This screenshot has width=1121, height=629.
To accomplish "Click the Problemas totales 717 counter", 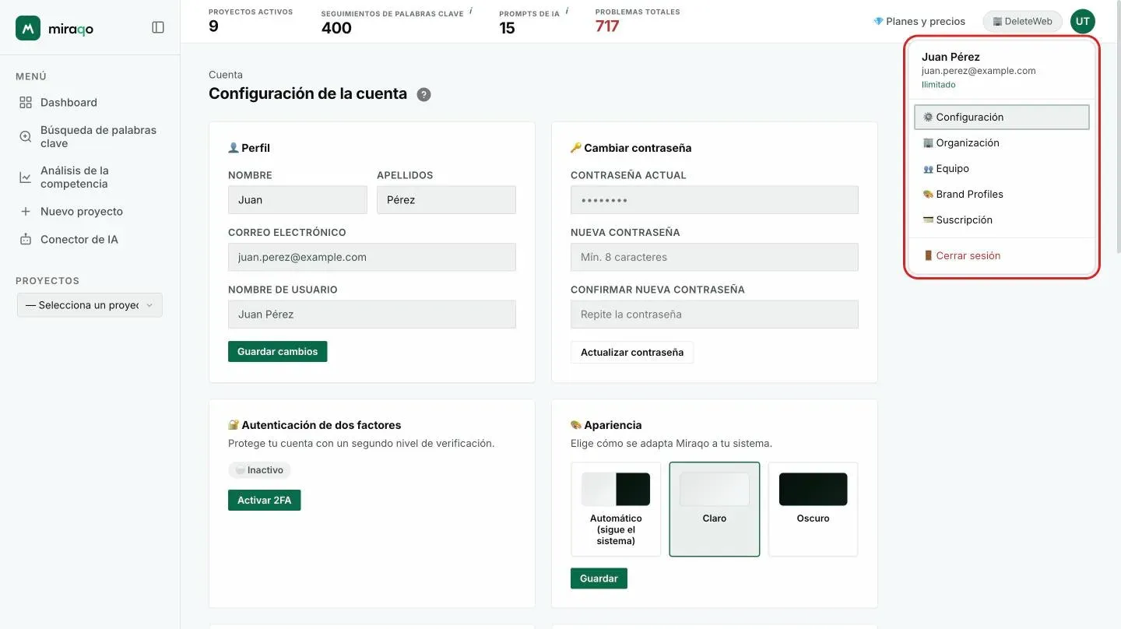I will pos(638,21).
